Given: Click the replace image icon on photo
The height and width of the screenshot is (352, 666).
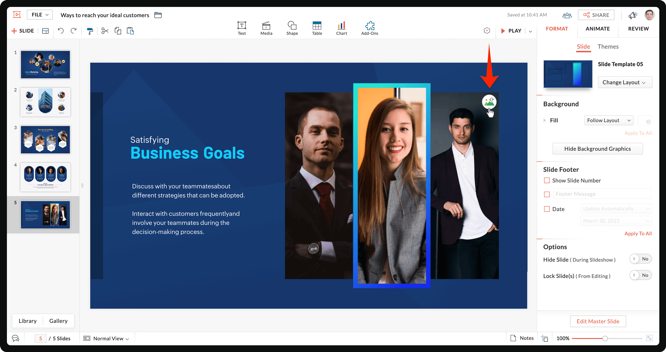Looking at the screenshot, I should click(489, 102).
